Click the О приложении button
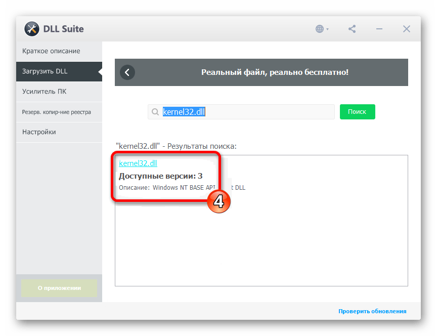Viewport: 437px width, 336px height. [x=59, y=288]
